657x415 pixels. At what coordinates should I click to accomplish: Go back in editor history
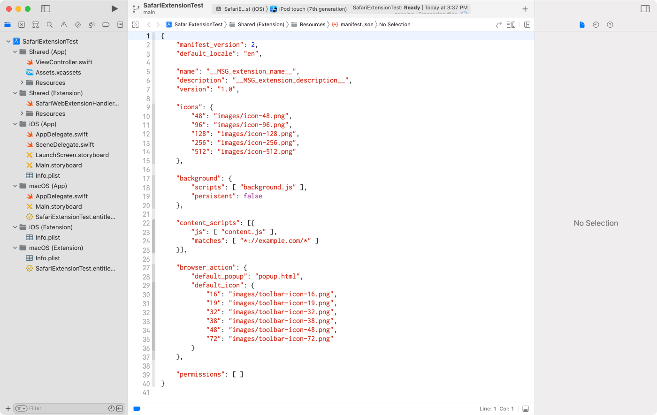pyautogui.click(x=149, y=24)
